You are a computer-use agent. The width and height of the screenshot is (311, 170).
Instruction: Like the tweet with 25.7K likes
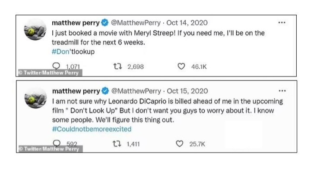tap(180, 144)
